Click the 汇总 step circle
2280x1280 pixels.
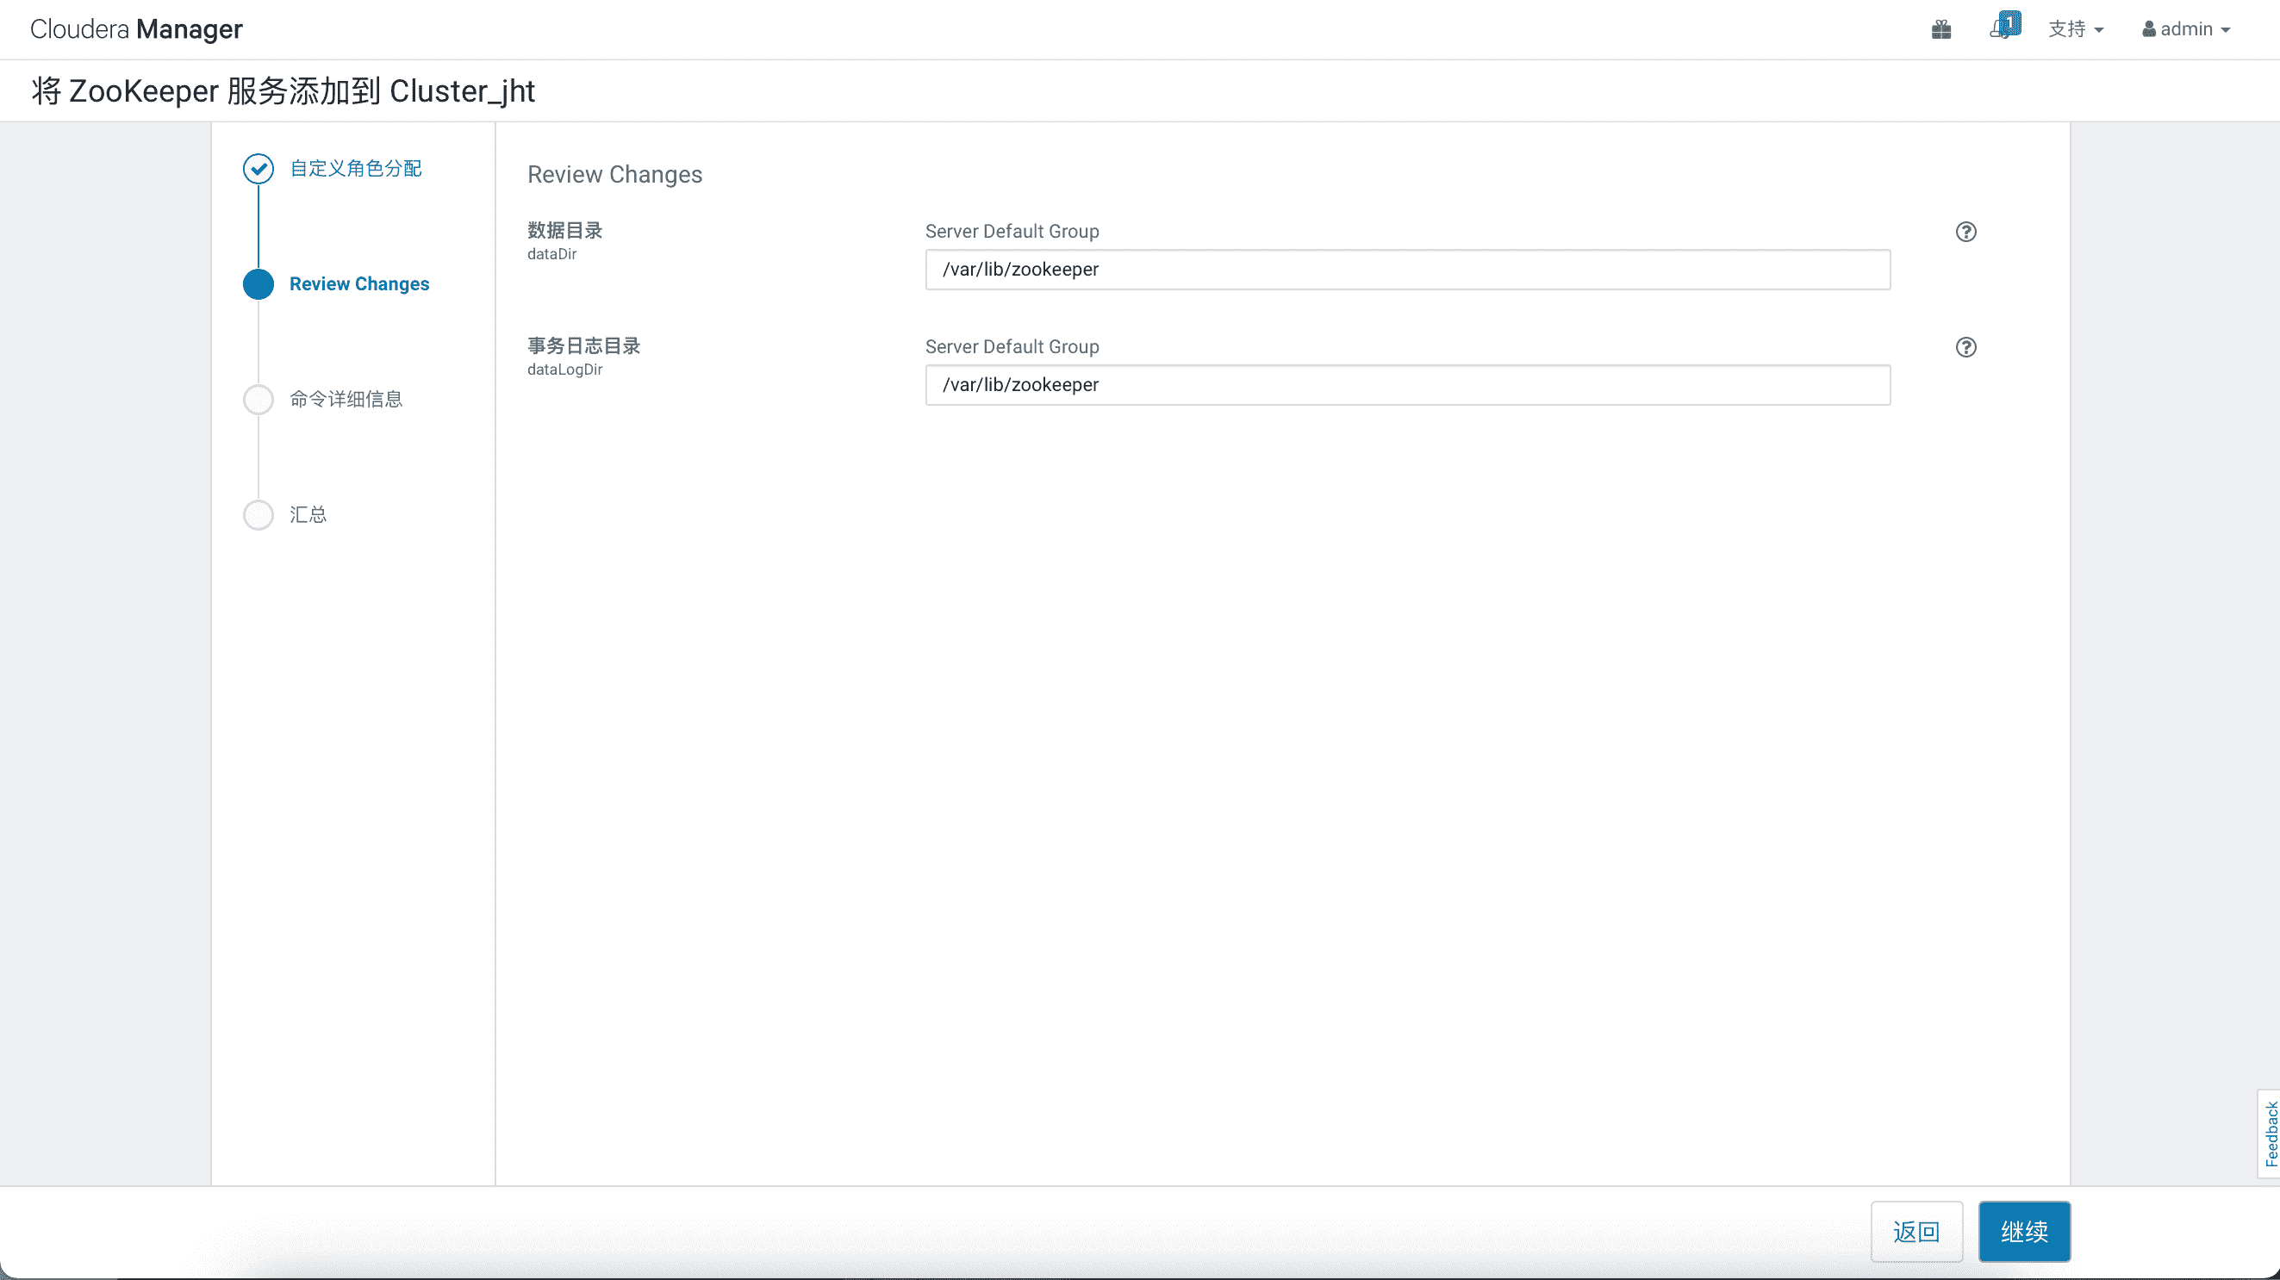[259, 515]
